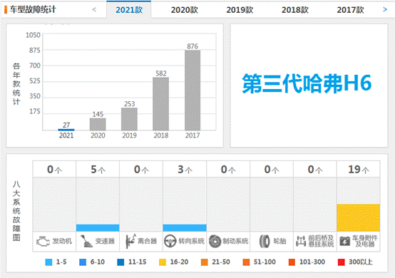Screen dimensions: 395x278
Task: Click the left arrow to show newer years
Action: point(94,9)
